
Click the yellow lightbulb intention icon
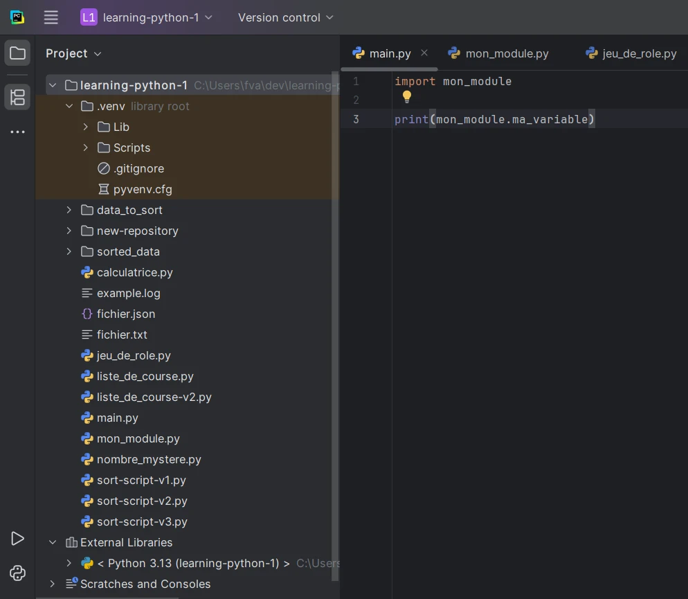coord(407,98)
